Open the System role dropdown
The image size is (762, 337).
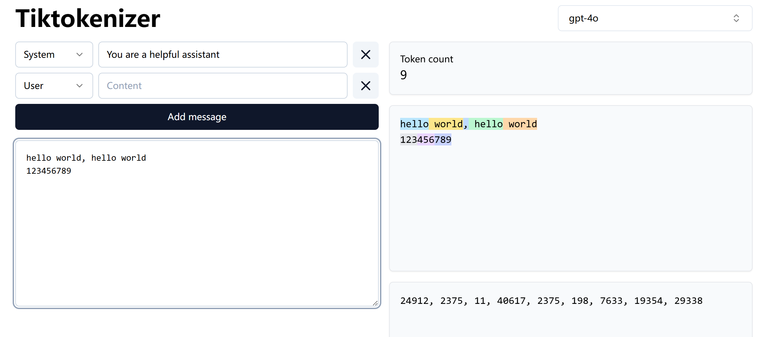pyautogui.click(x=54, y=55)
